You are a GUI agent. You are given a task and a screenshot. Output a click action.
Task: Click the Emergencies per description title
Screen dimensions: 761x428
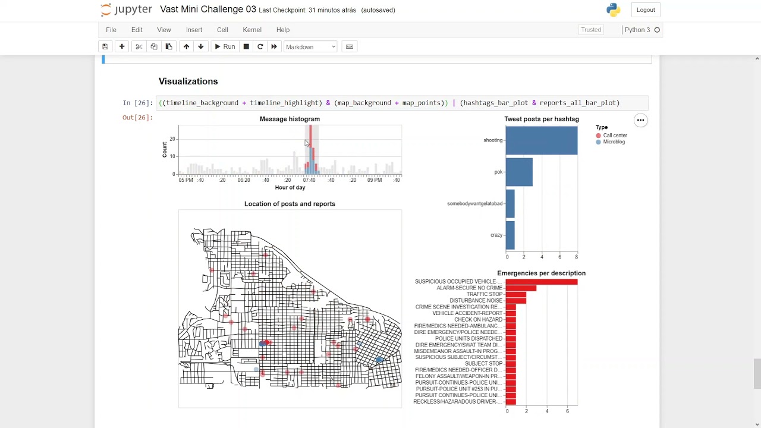coord(542,273)
